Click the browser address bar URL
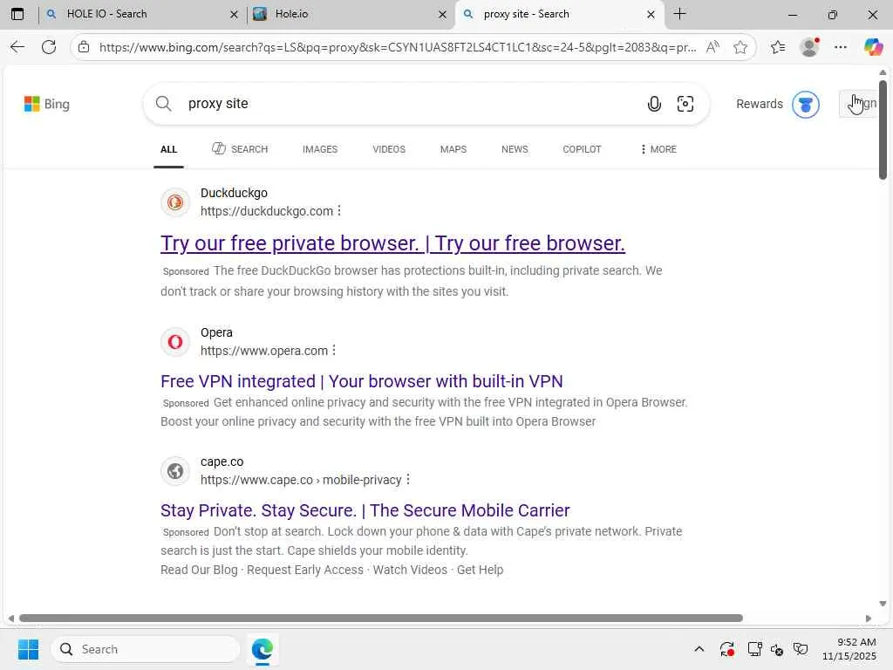The image size is (893, 670). click(x=398, y=47)
